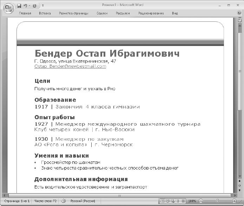The image size is (244, 206).
Task: Switch to Outline view
Action: coord(178,201)
